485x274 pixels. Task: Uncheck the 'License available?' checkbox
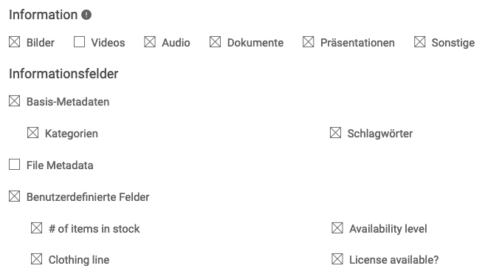pos(337,259)
